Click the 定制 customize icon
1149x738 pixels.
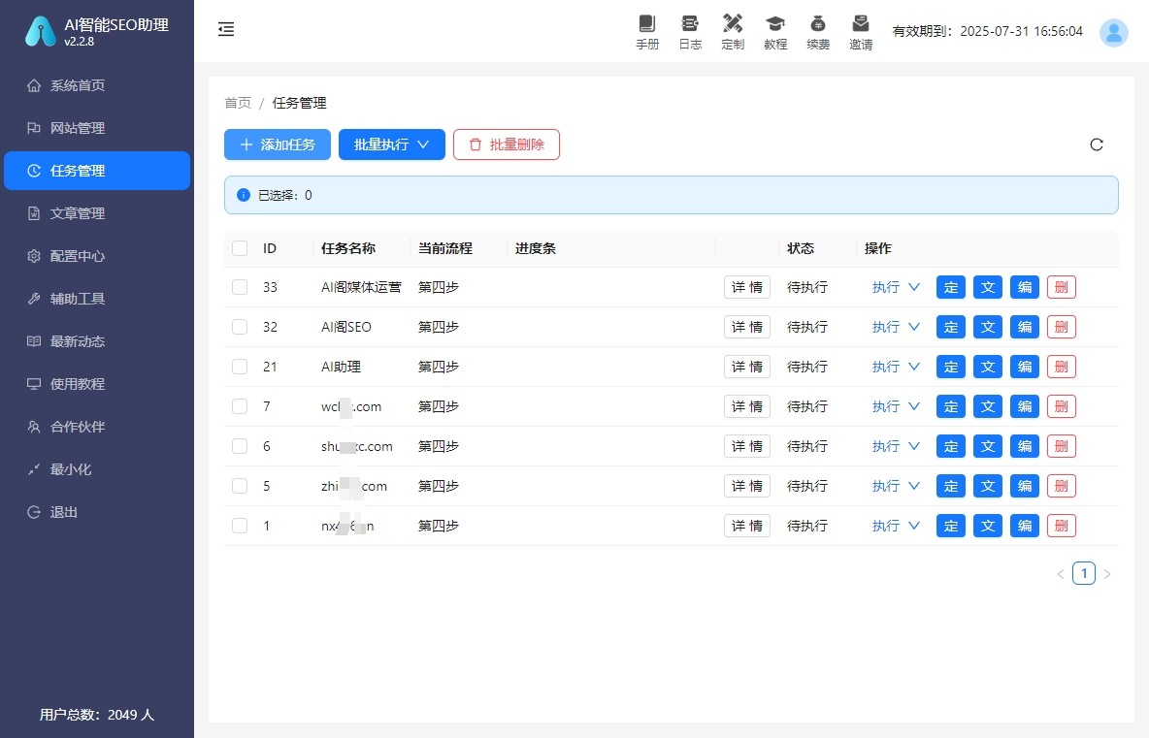[733, 31]
